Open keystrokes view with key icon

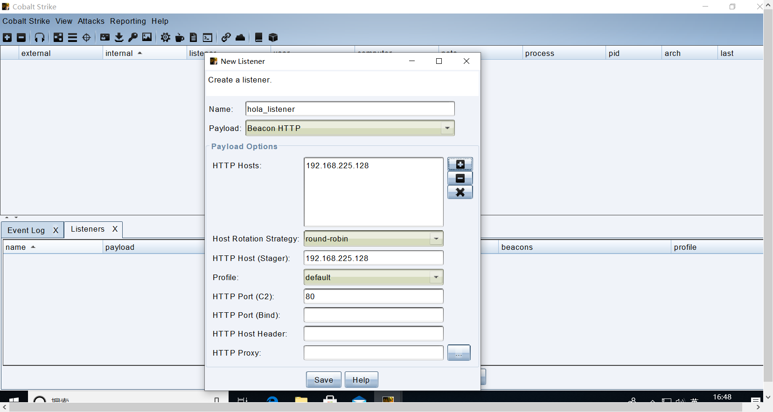pos(133,37)
